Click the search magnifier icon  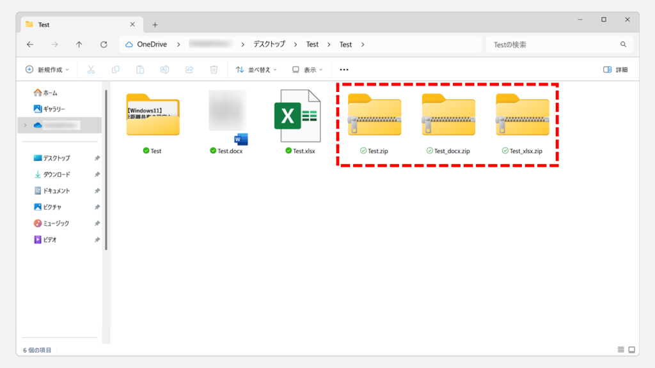click(x=623, y=44)
